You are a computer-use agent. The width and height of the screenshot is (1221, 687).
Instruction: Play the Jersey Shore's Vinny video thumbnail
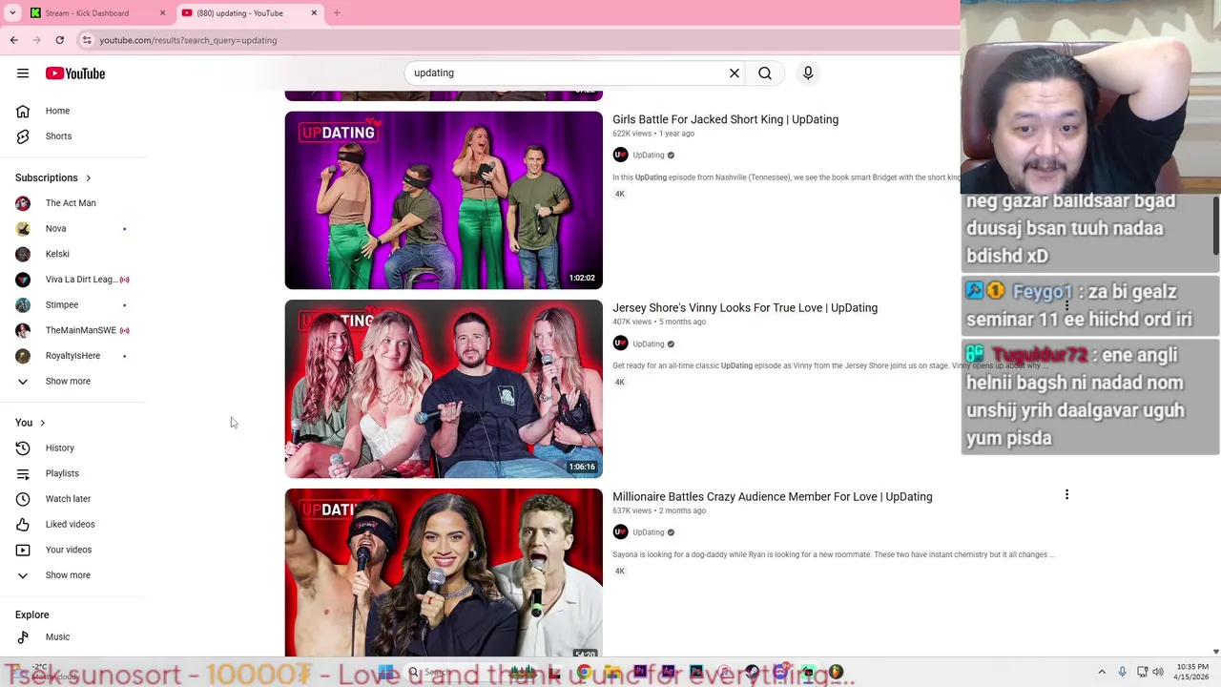tap(444, 388)
